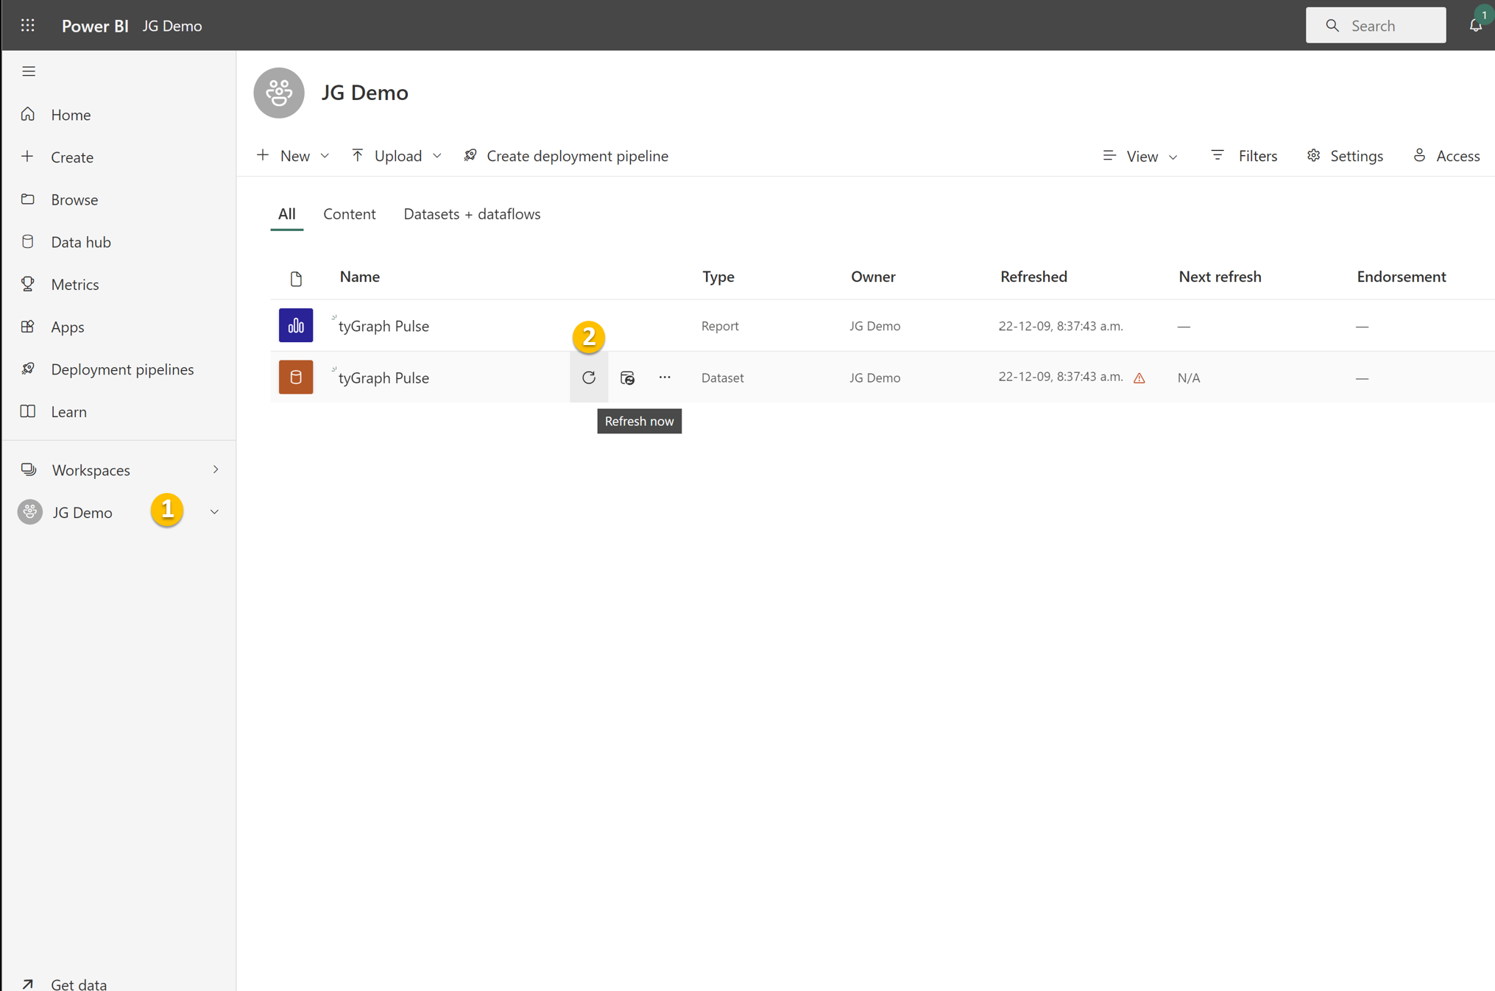Click the refresh warning triangle icon

[x=1139, y=378]
